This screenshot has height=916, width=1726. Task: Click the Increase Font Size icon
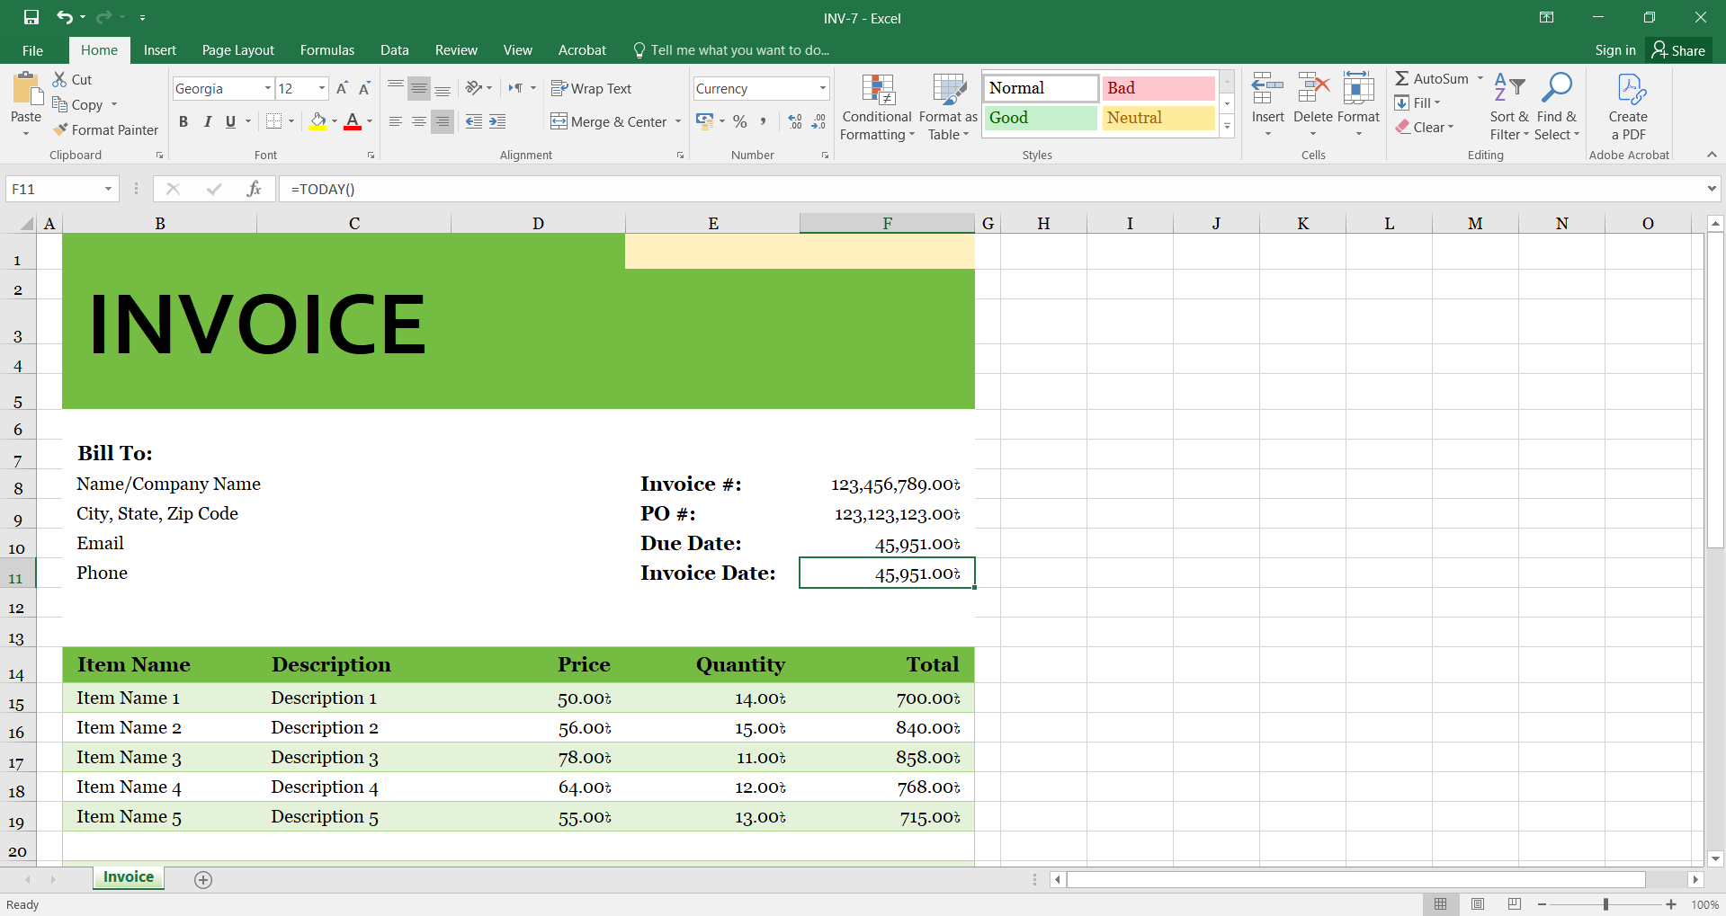342,88
